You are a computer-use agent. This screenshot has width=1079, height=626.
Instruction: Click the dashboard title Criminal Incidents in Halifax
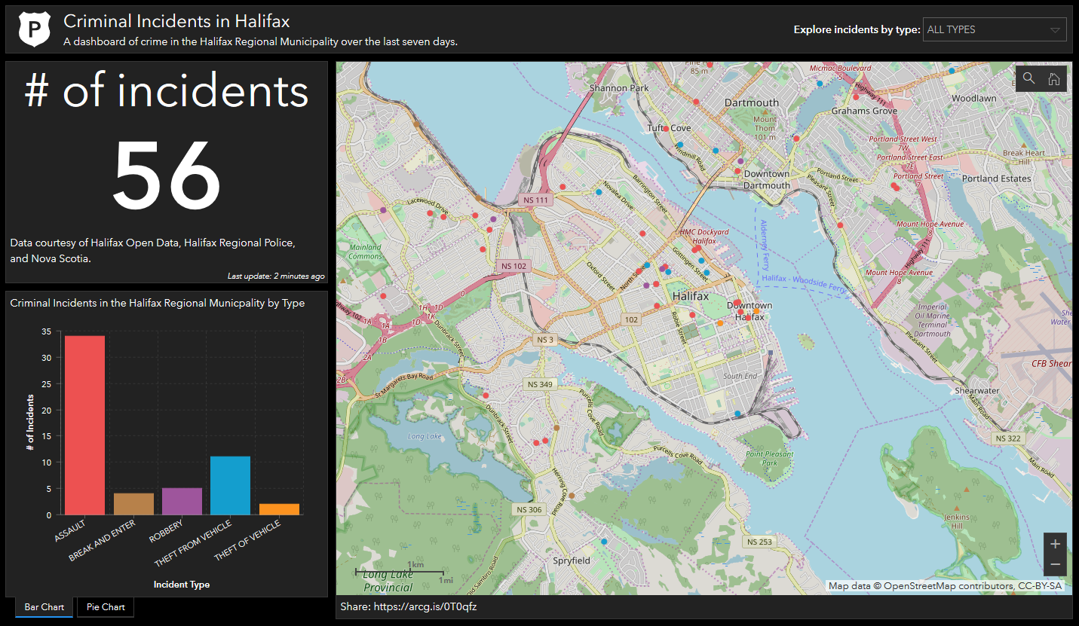pyautogui.click(x=176, y=21)
